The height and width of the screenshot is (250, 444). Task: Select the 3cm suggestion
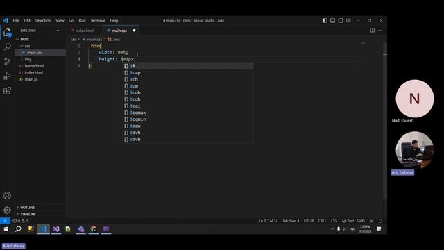click(x=188, y=86)
